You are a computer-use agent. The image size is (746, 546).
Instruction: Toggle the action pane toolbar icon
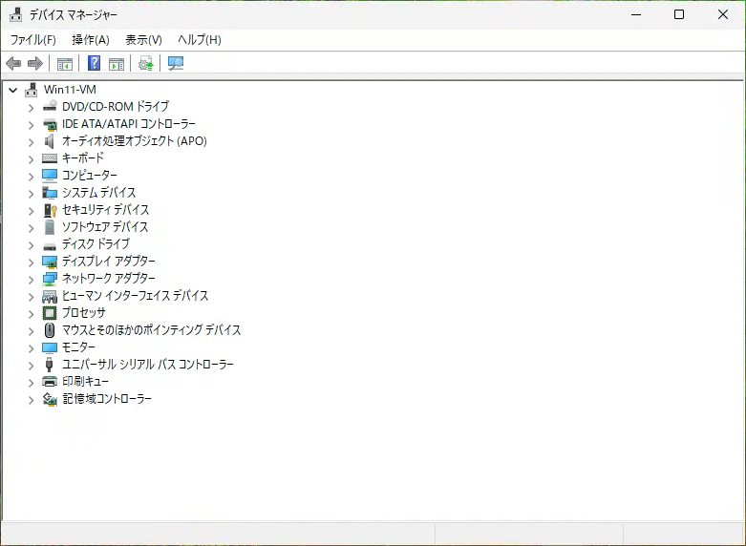(x=117, y=63)
